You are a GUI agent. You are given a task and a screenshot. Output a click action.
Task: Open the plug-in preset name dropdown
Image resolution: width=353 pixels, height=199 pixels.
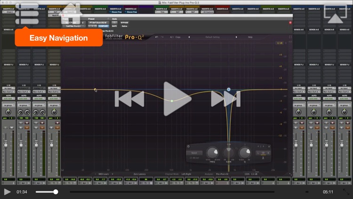(98, 23)
